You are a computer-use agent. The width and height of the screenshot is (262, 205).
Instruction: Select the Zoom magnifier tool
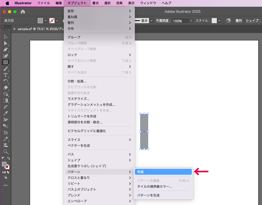[6, 152]
